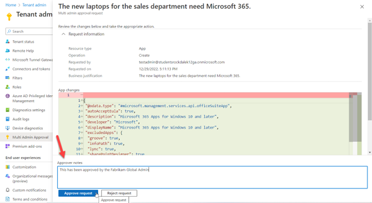
Task: Click the Tenant status icon in sidebar
Action: [8, 41]
